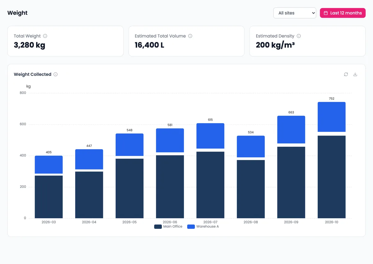Image resolution: width=373 pixels, height=264 pixels.
Task: Click the Main Office bar for 2026-08
Action: [251, 189]
